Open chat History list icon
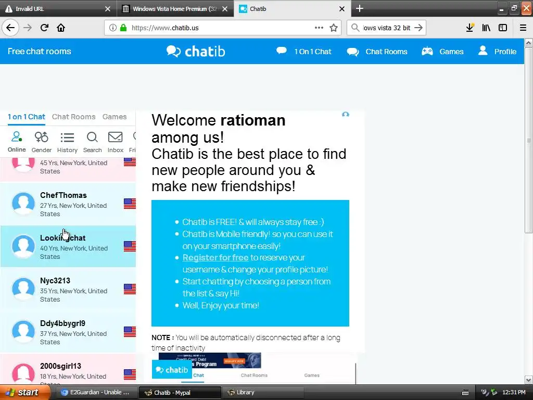 67,142
